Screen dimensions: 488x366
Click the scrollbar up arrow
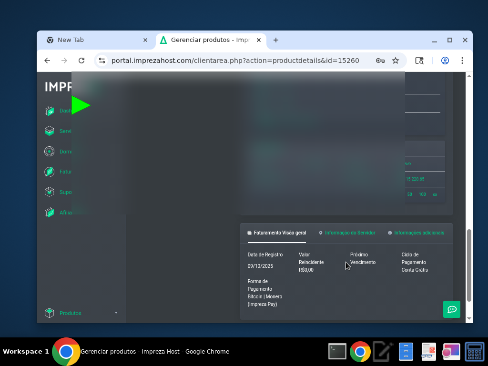click(469, 76)
